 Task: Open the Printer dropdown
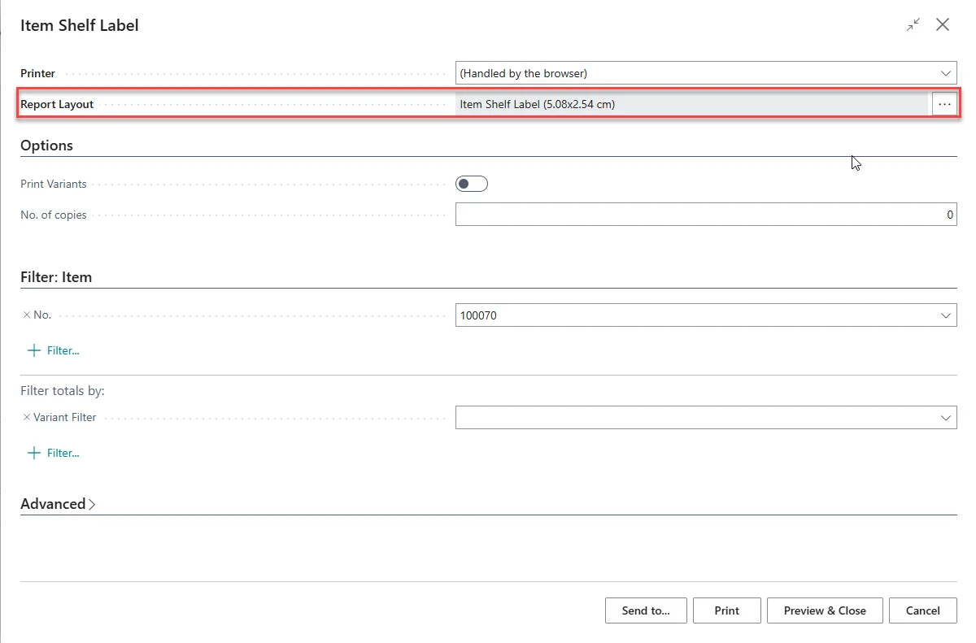(x=946, y=74)
